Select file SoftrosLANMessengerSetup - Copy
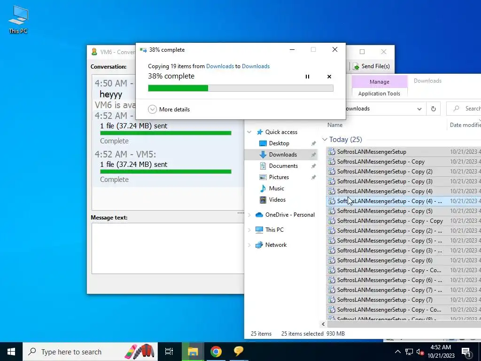The height and width of the screenshot is (361, 481). (380, 162)
